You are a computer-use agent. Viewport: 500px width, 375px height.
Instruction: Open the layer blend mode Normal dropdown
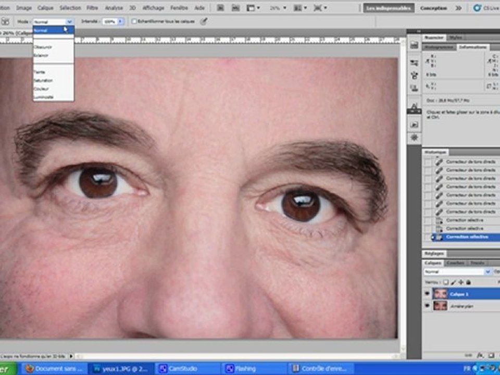[457, 271]
